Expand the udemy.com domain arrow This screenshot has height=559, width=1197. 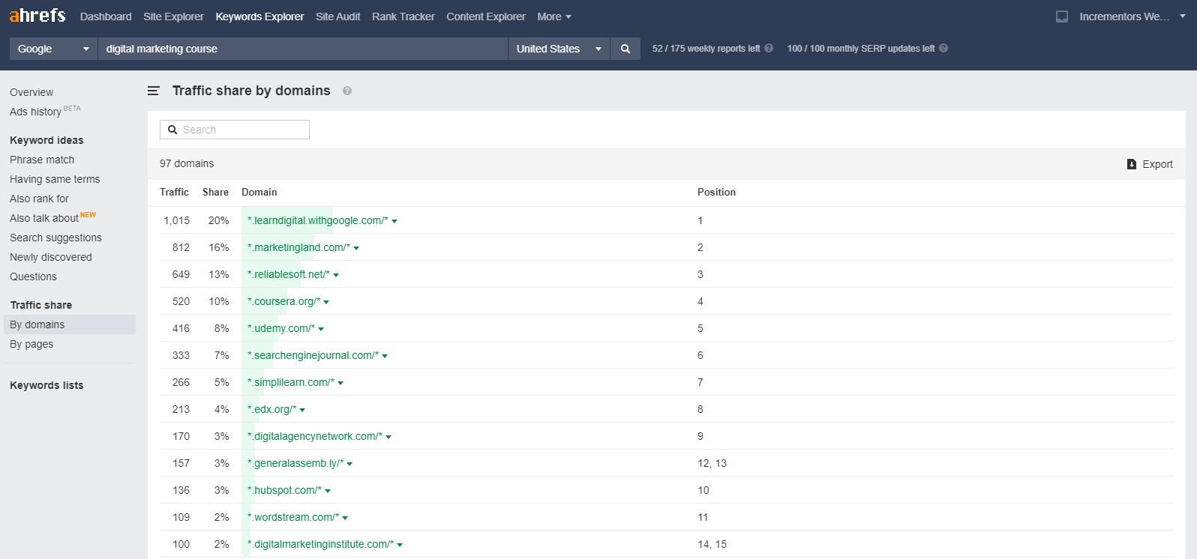[x=321, y=329]
